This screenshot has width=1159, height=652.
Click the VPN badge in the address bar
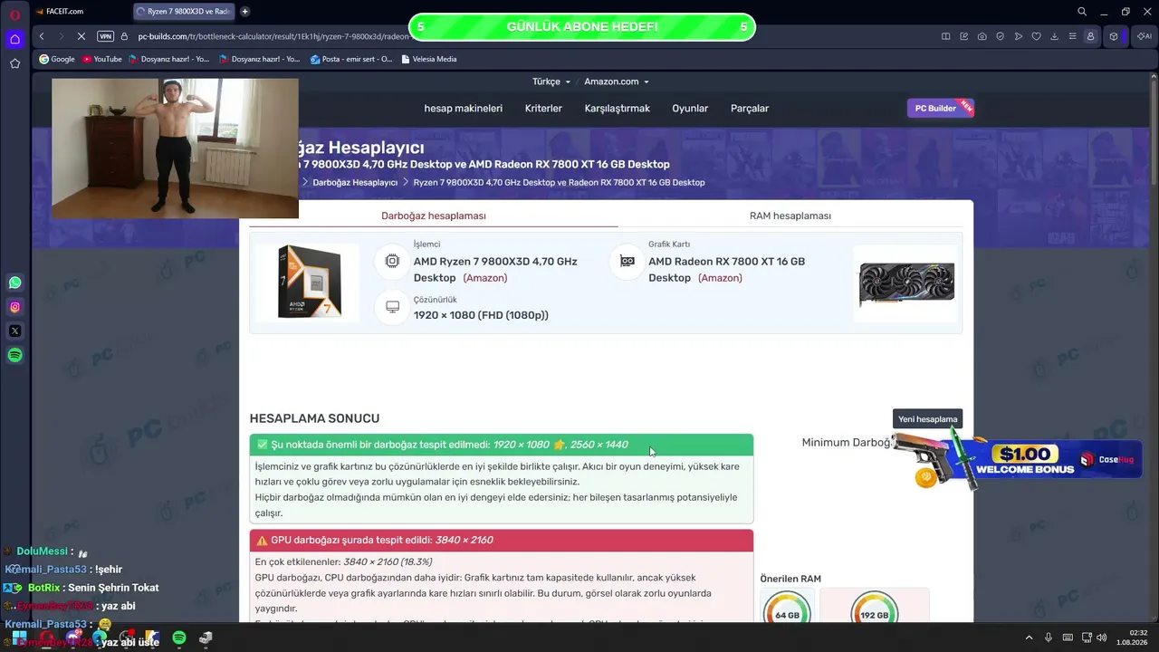click(105, 36)
